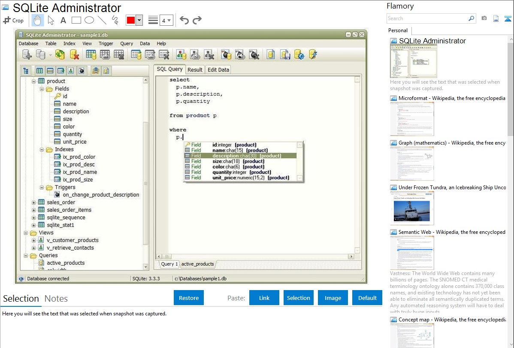Switch to the Notes tab

click(56, 299)
